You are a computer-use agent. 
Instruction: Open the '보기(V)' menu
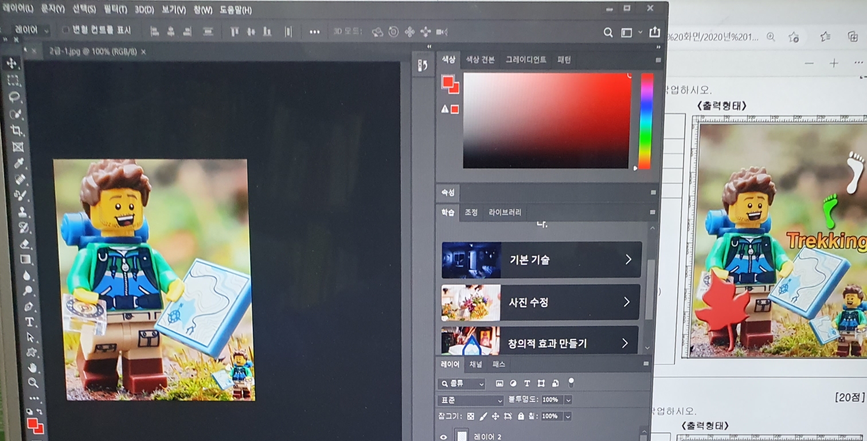pos(174,10)
